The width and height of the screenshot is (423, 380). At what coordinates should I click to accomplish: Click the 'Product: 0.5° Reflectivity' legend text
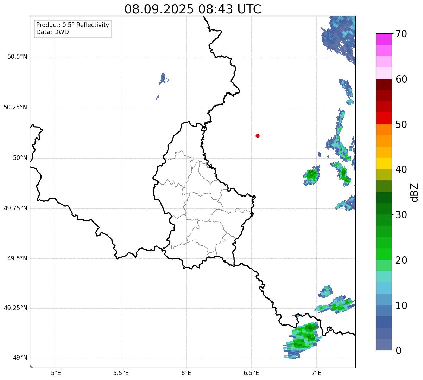(72, 25)
